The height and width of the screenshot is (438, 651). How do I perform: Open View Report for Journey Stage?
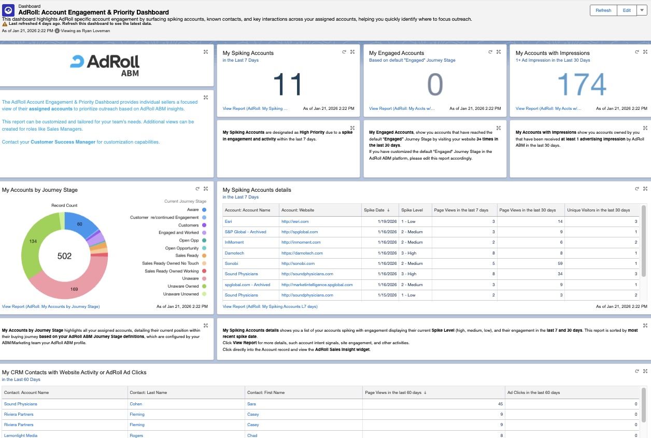coord(51,306)
